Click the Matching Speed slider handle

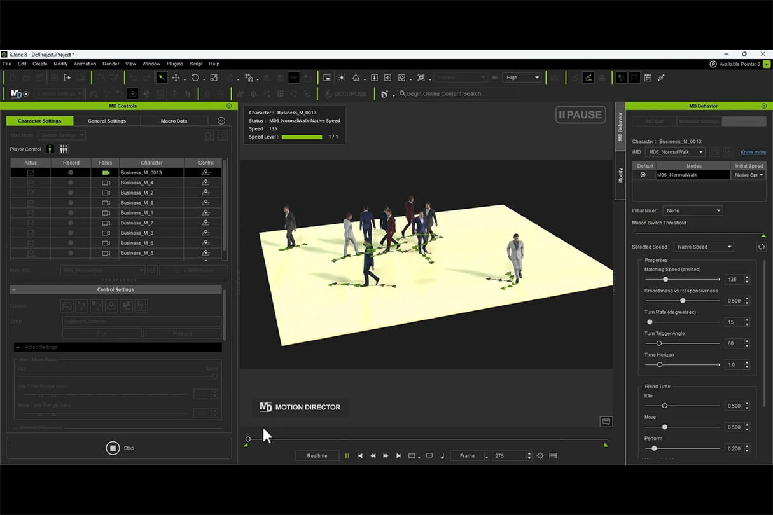coord(665,279)
